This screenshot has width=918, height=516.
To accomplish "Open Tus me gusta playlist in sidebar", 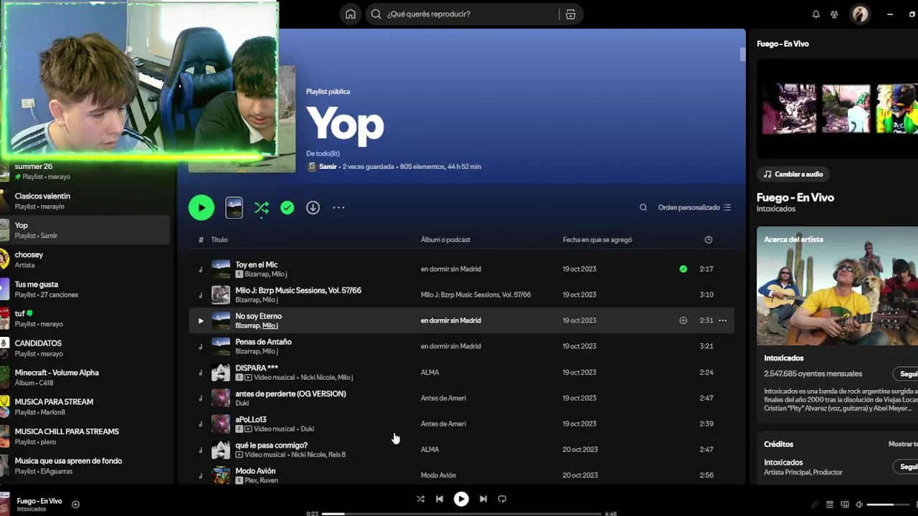I will pos(85,289).
